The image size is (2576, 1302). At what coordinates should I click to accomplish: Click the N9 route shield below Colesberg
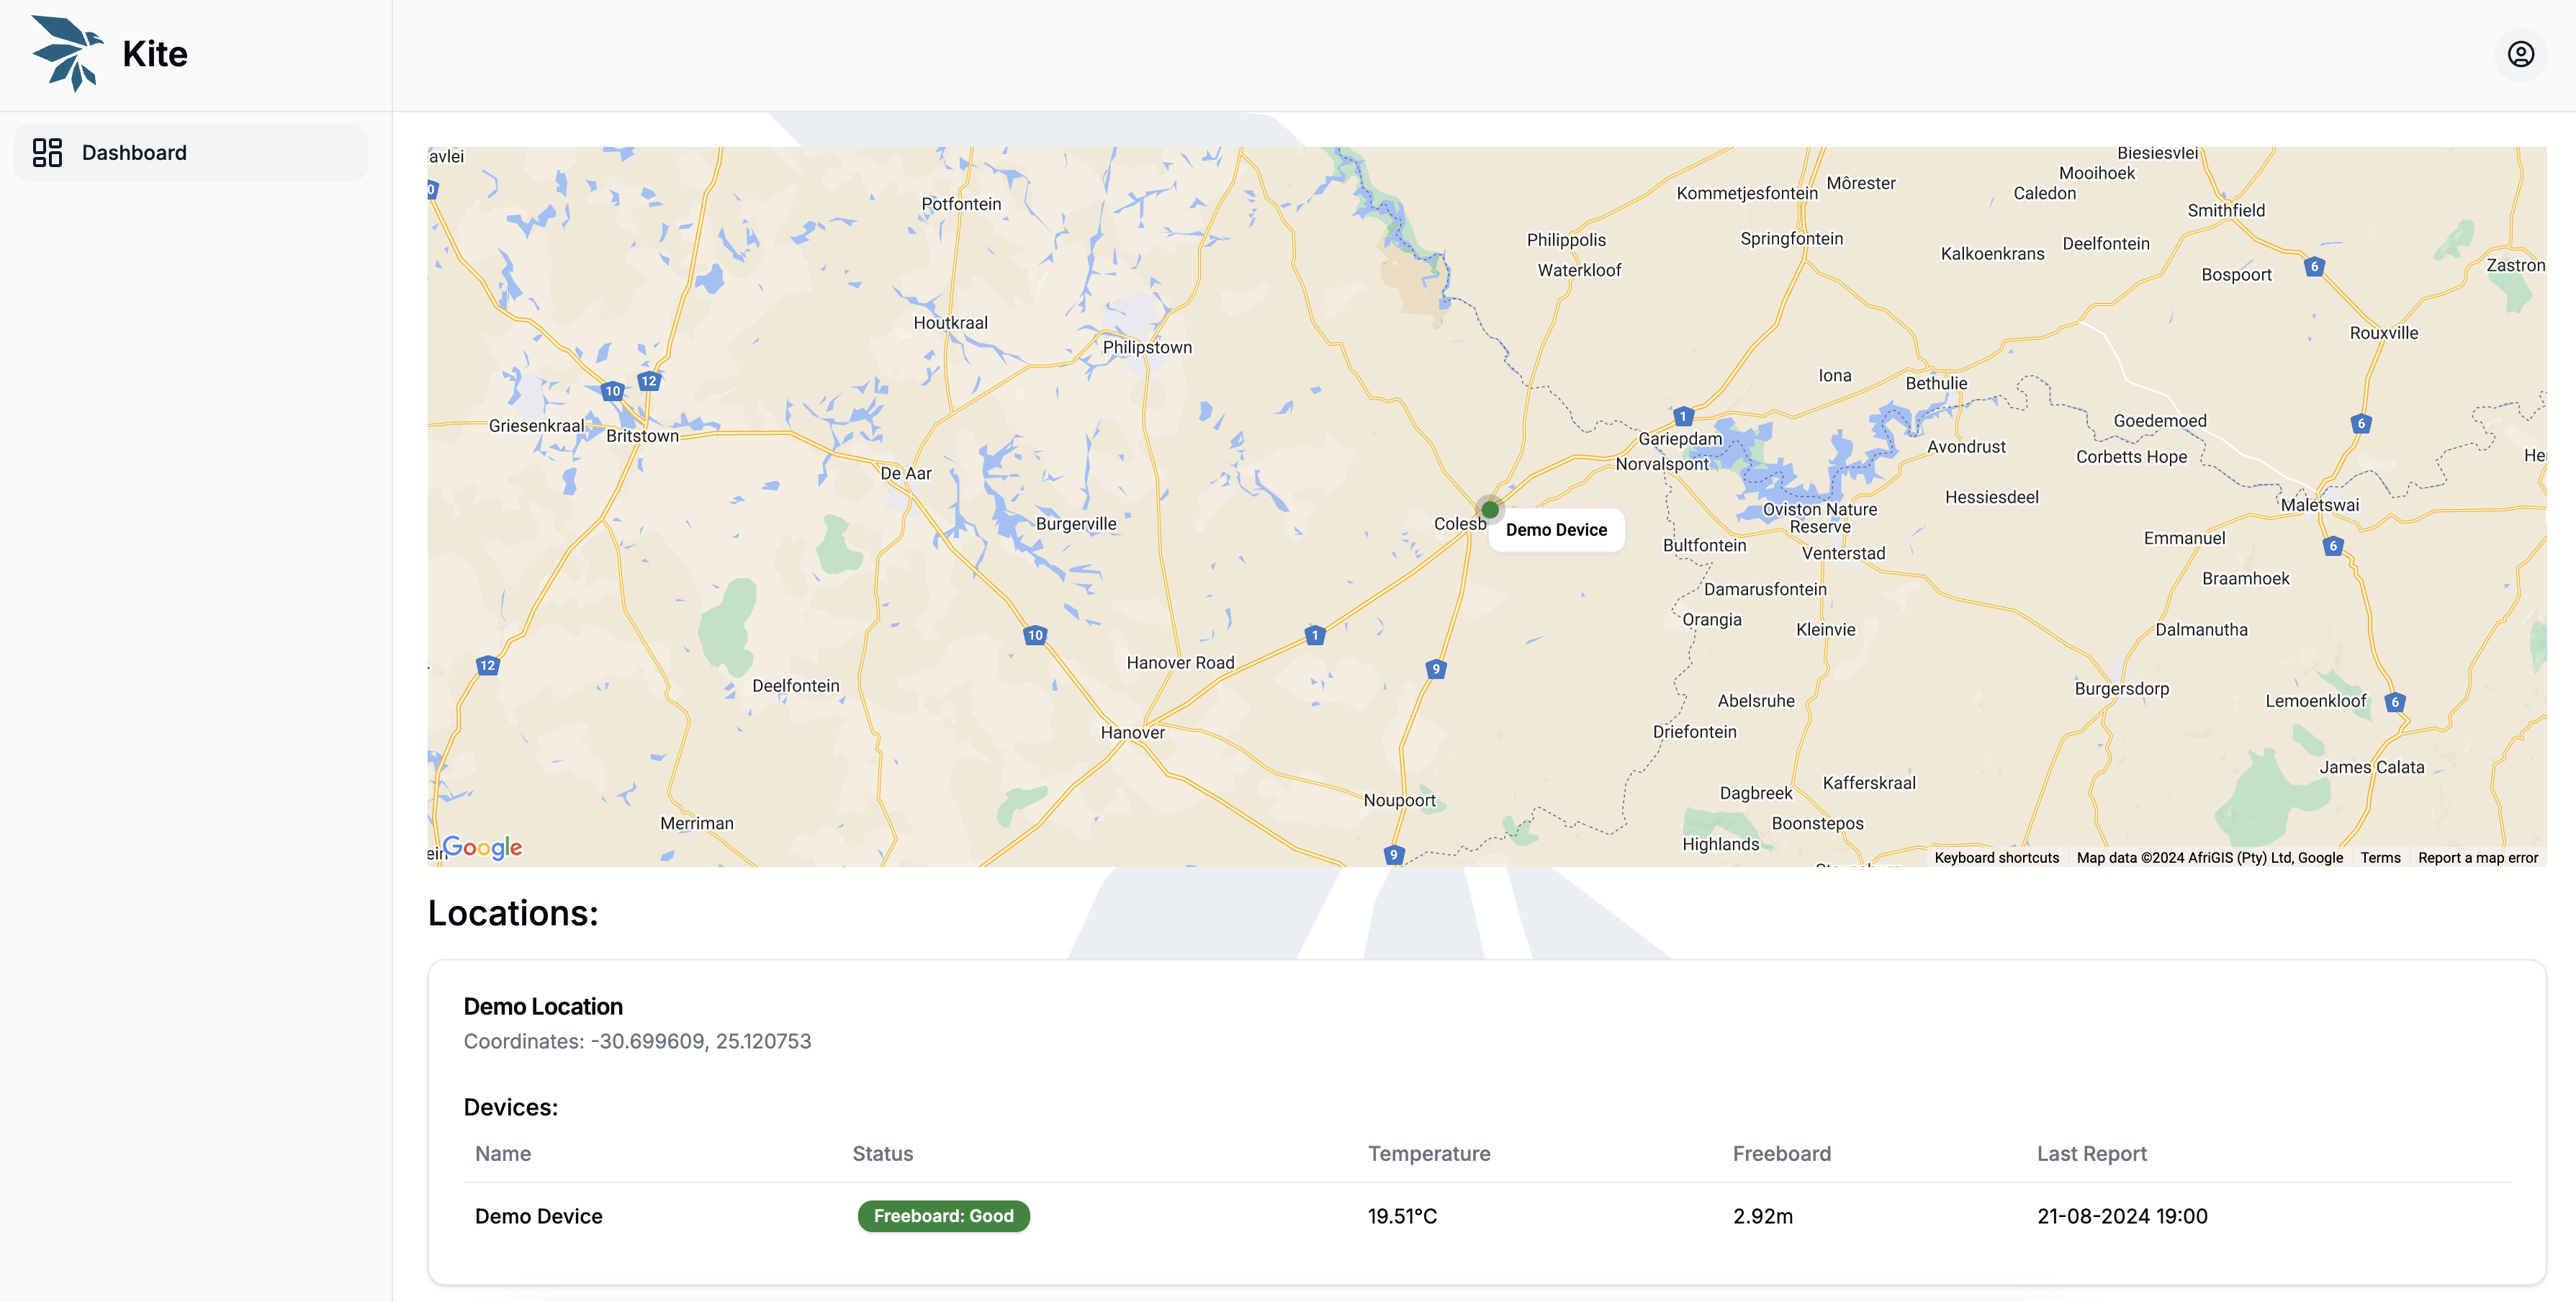click(x=1435, y=669)
